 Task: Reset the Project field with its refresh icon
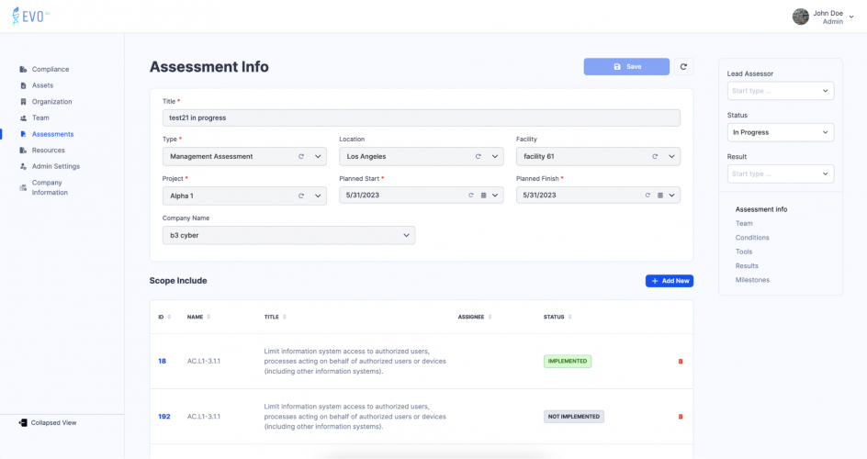[301, 196]
